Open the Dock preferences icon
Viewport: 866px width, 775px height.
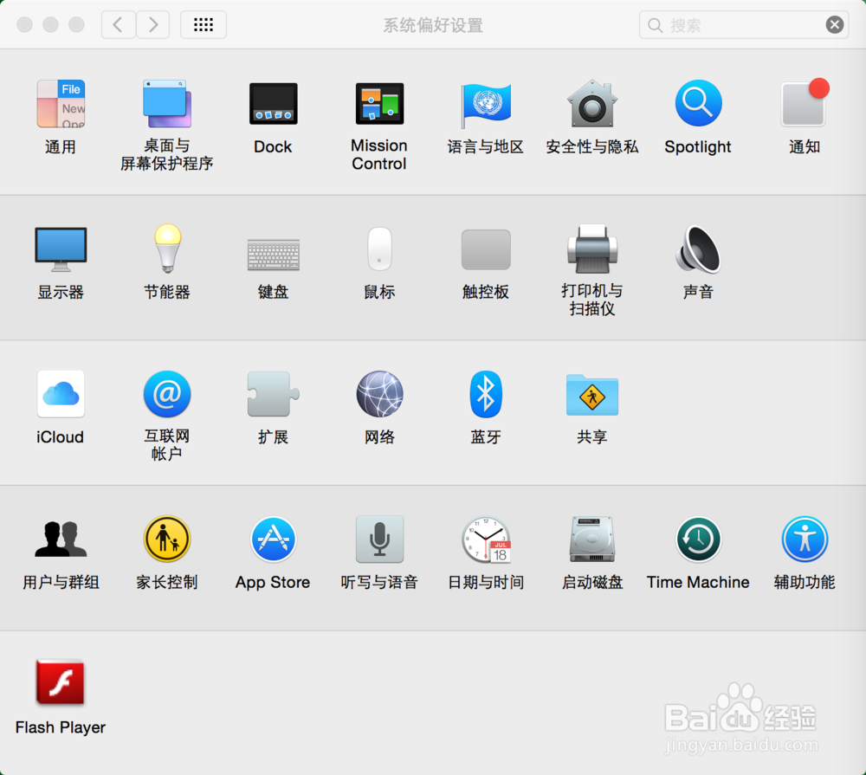(274, 104)
